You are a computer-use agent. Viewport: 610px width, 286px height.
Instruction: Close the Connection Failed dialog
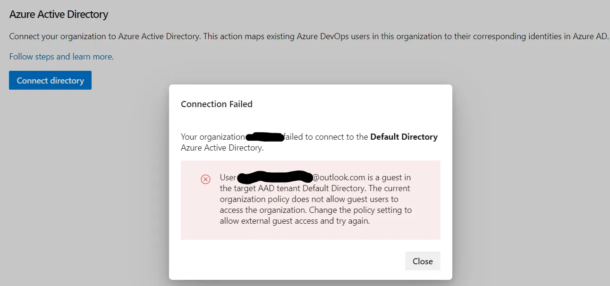(423, 261)
